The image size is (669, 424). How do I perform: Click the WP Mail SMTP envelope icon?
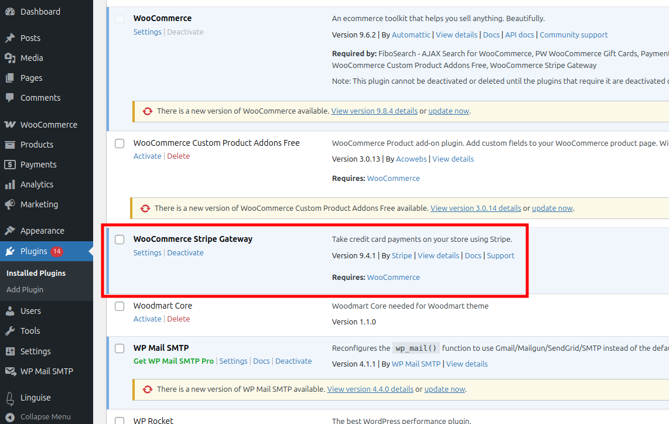point(10,371)
